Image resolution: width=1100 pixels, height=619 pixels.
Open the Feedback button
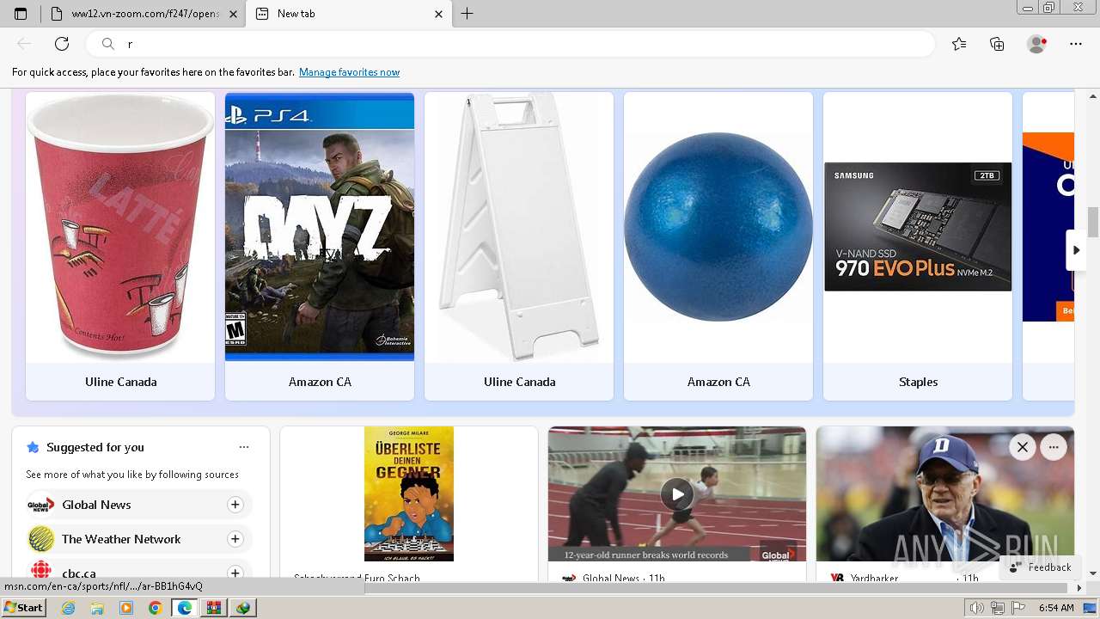click(1040, 567)
